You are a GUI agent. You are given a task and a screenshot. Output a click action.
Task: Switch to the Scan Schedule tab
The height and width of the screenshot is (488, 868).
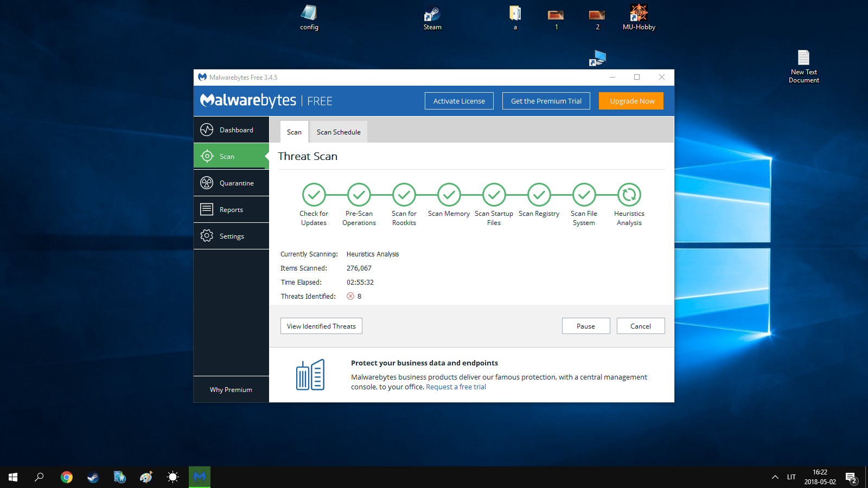339,132
